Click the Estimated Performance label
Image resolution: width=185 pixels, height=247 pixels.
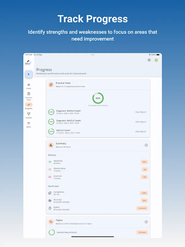(x=98, y=105)
